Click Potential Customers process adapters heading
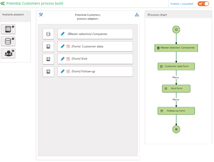214x162 pixels. pyautogui.click(x=88, y=17)
